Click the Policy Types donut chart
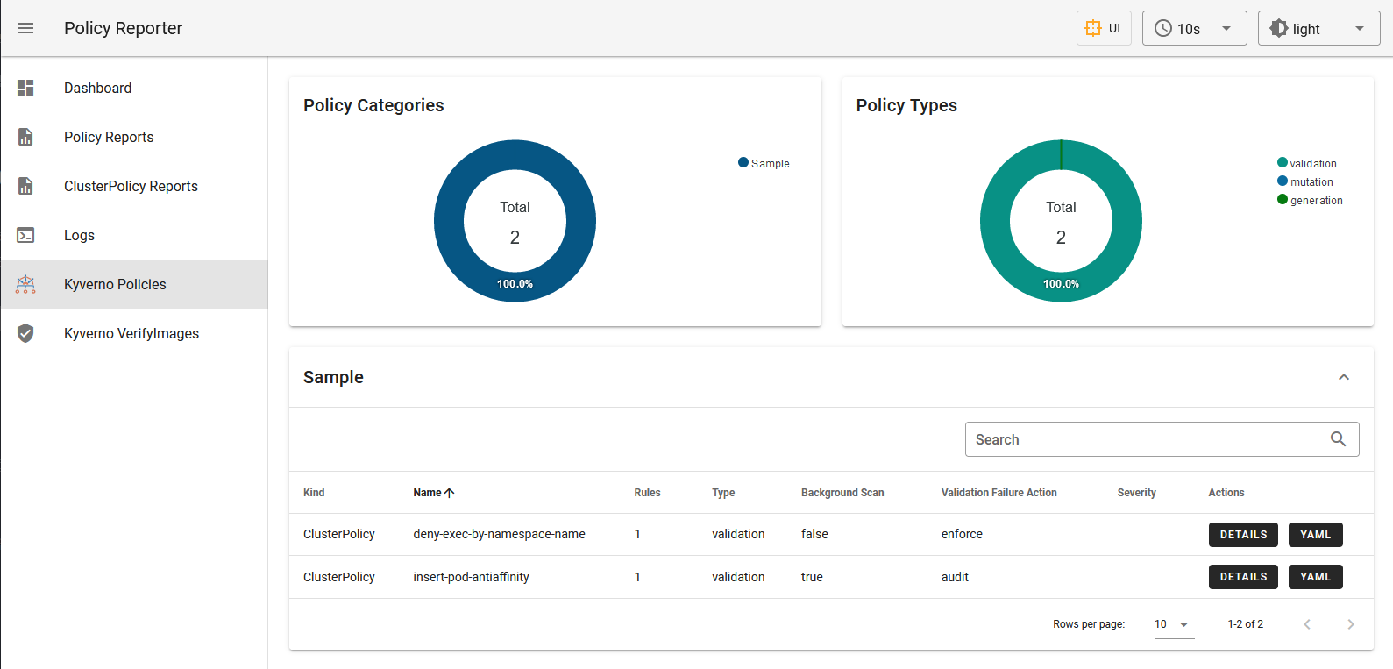The height and width of the screenshot is (669, 1393). point(1061,221)
